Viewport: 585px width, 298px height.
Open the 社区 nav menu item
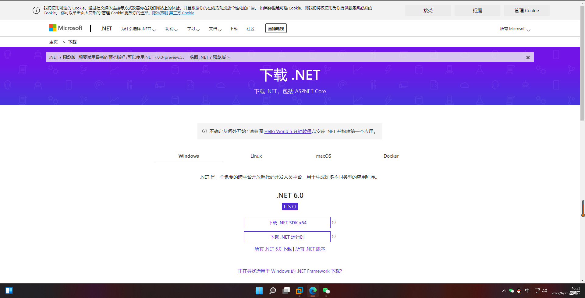(250, 29)
